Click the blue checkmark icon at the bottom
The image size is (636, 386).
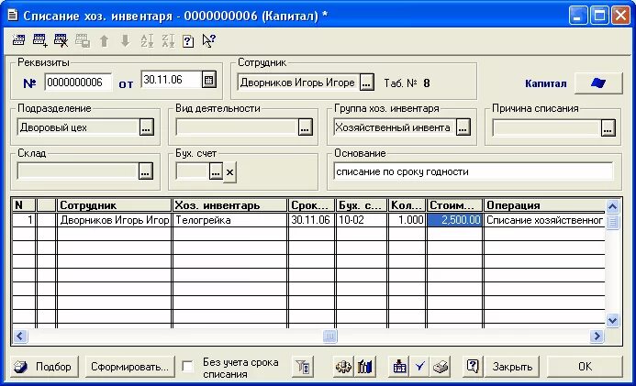tap(419, 367)
